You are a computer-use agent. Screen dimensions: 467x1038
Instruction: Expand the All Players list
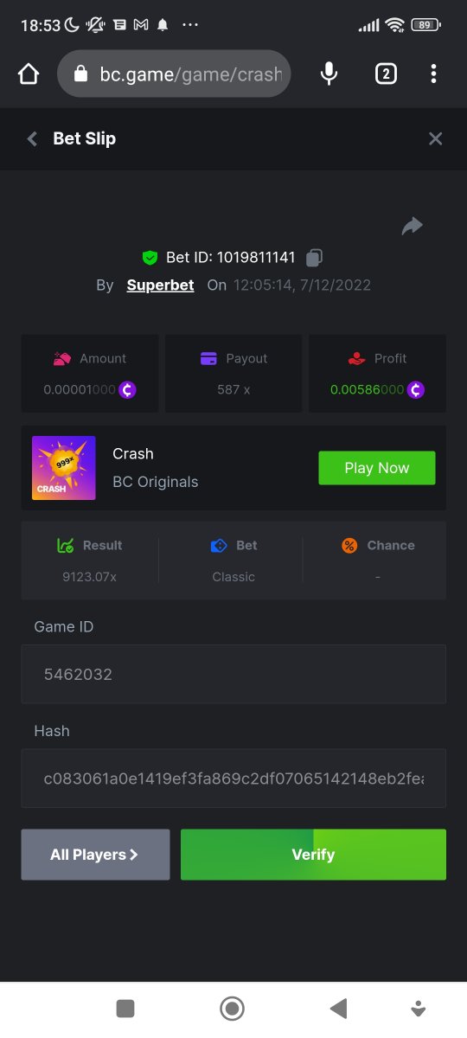point(95,855)
